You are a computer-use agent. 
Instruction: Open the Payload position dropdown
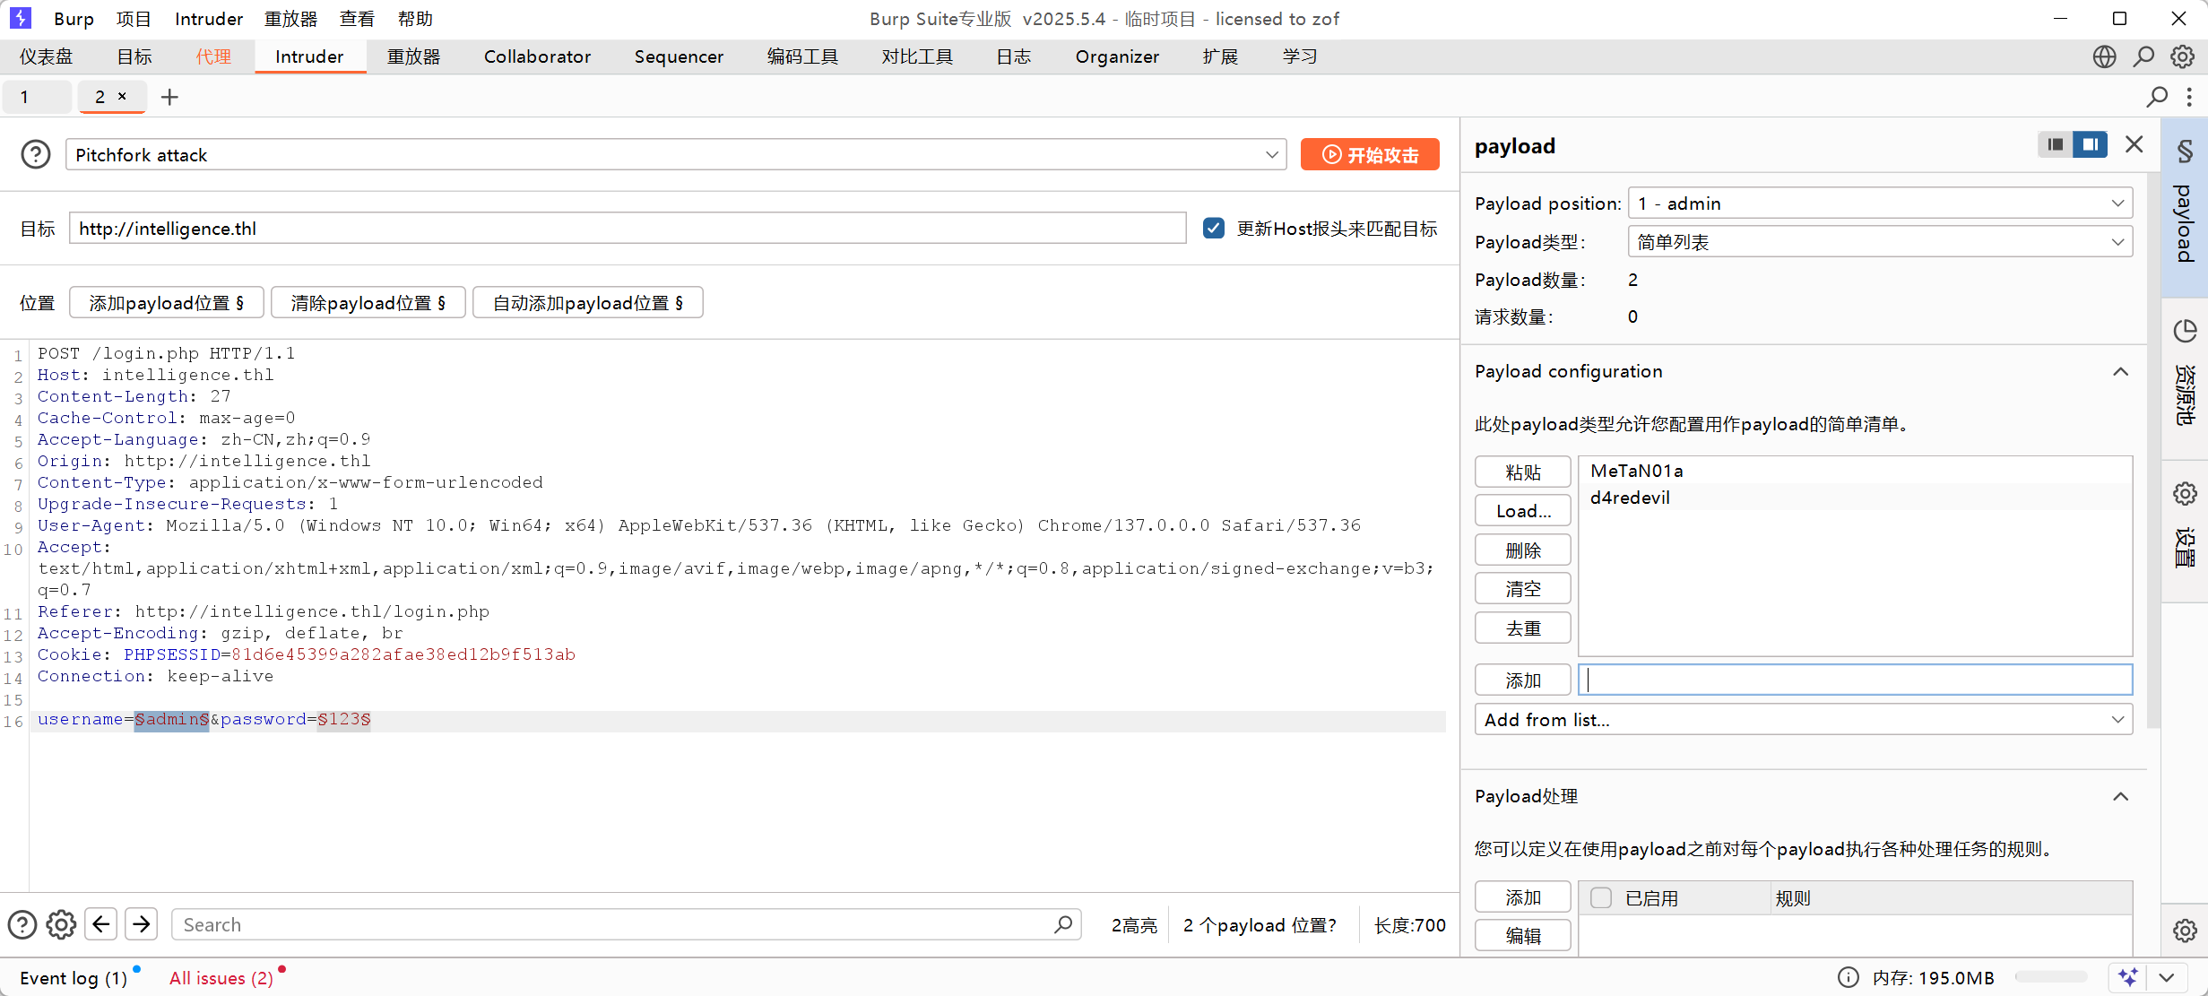coord(1880,204)
